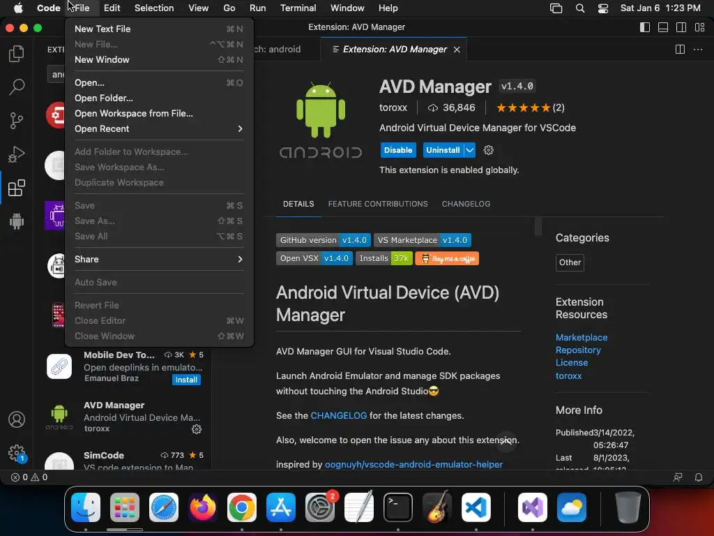This screenshot has width=714, height=536.
Task: Expand the Open Recent submenu
Action: point(159,129)
